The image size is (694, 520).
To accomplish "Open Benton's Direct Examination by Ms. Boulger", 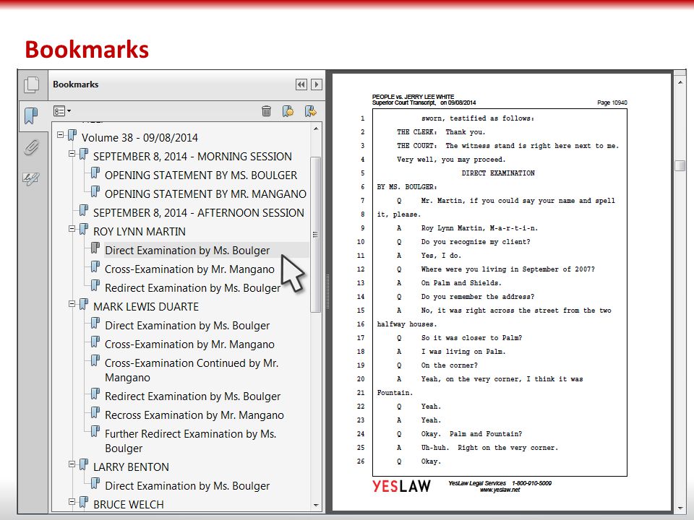I will (x=187, y=486).
